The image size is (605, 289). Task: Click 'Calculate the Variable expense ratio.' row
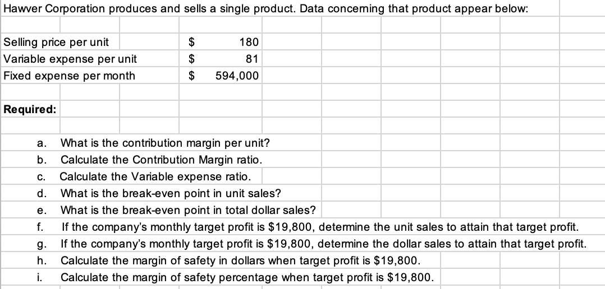point(155,176)
